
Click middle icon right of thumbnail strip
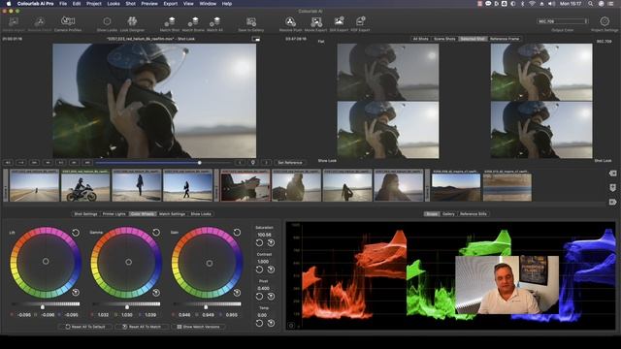coord(612,187)
